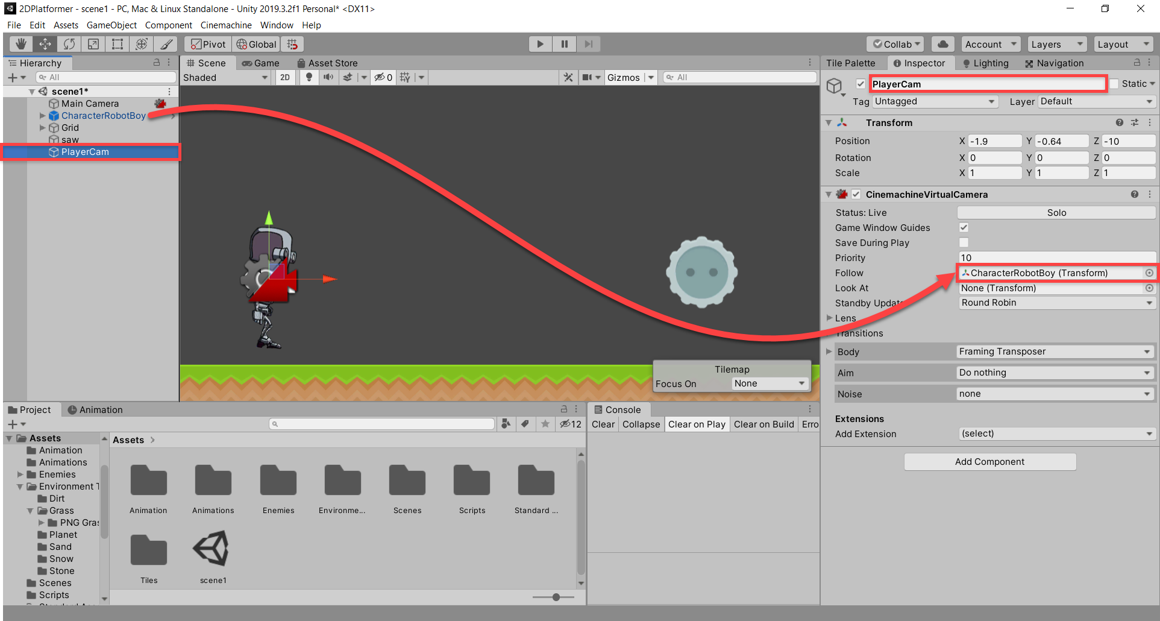Select the Move tool
Image resolution: width=1160 pixels, height=621 pixels.
[45, 44]
